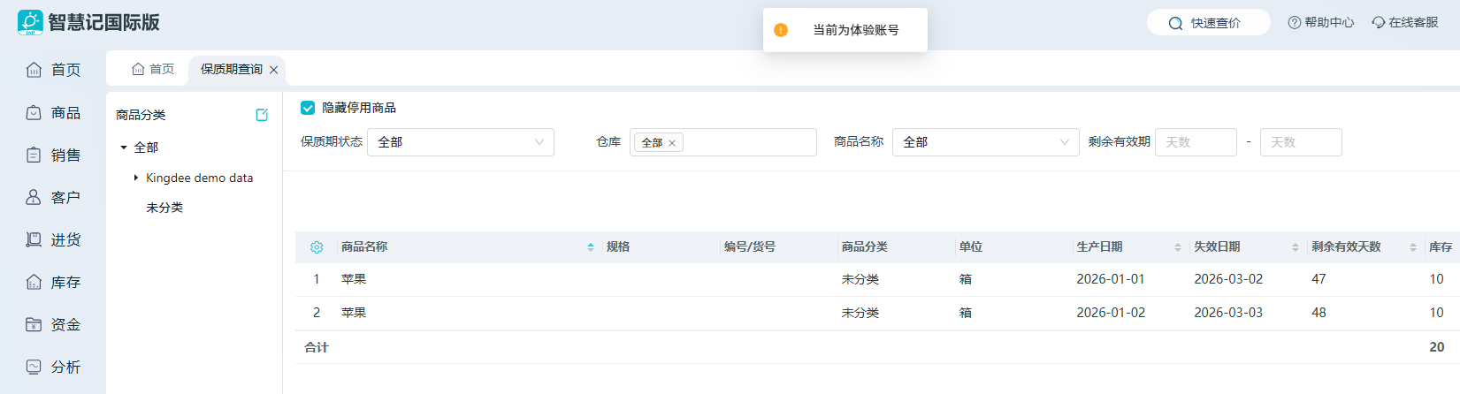The width and height of the screenshot is (1460, 394).
Task: Switch to the 首页 tab
Action: click(x=153, y=69)
